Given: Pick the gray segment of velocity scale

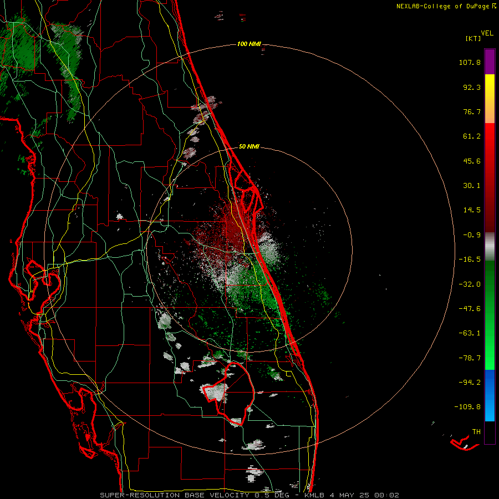Looking at the screenshot, I should pyautogui.click(x=490, y=247).
